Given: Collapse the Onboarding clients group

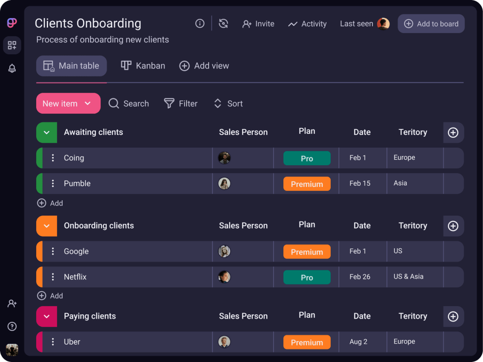Looking at the screenshot, I should [46, 226].
